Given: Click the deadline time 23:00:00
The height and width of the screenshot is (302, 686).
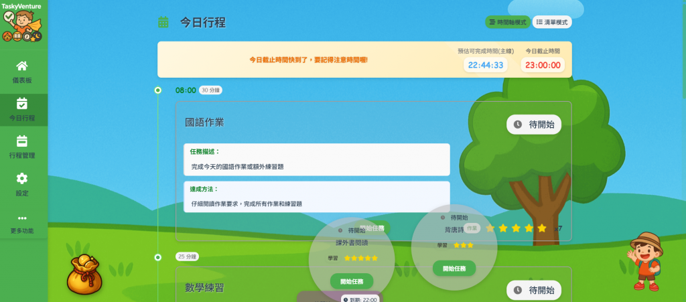Looking at the screenshot, I should pyautogui.click(x=543, y=65).
